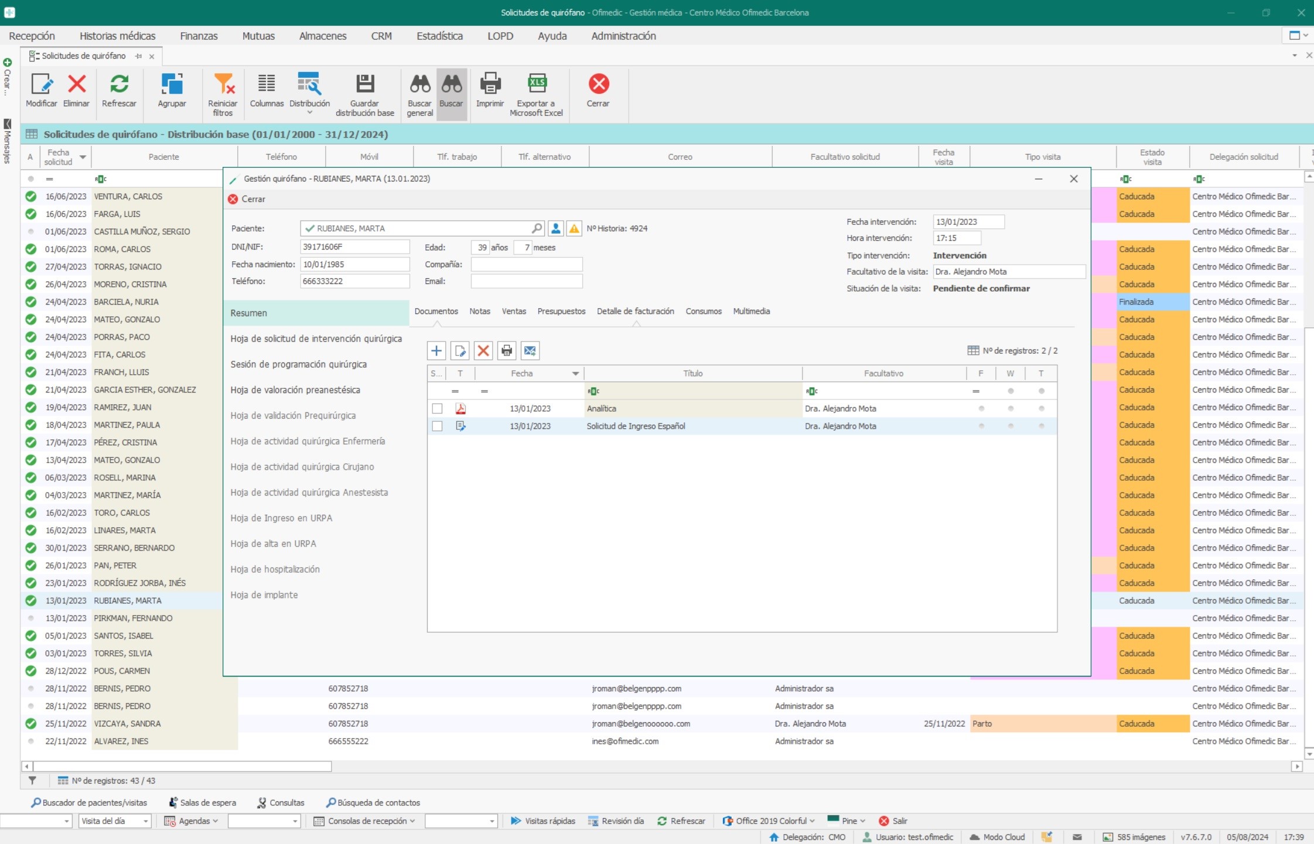The height and width of the screenshot is (844, 1314).
Task: Open Hoja de valoración preanestésica
Action: pos(295,390)
